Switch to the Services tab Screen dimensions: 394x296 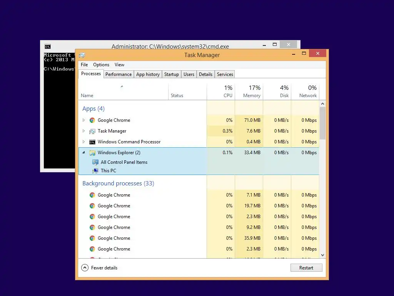(225, 74)
